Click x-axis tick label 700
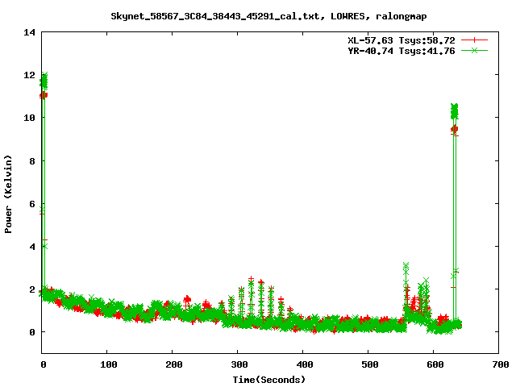This screenshot has height=387, width=516. click(x=501, y=364)
